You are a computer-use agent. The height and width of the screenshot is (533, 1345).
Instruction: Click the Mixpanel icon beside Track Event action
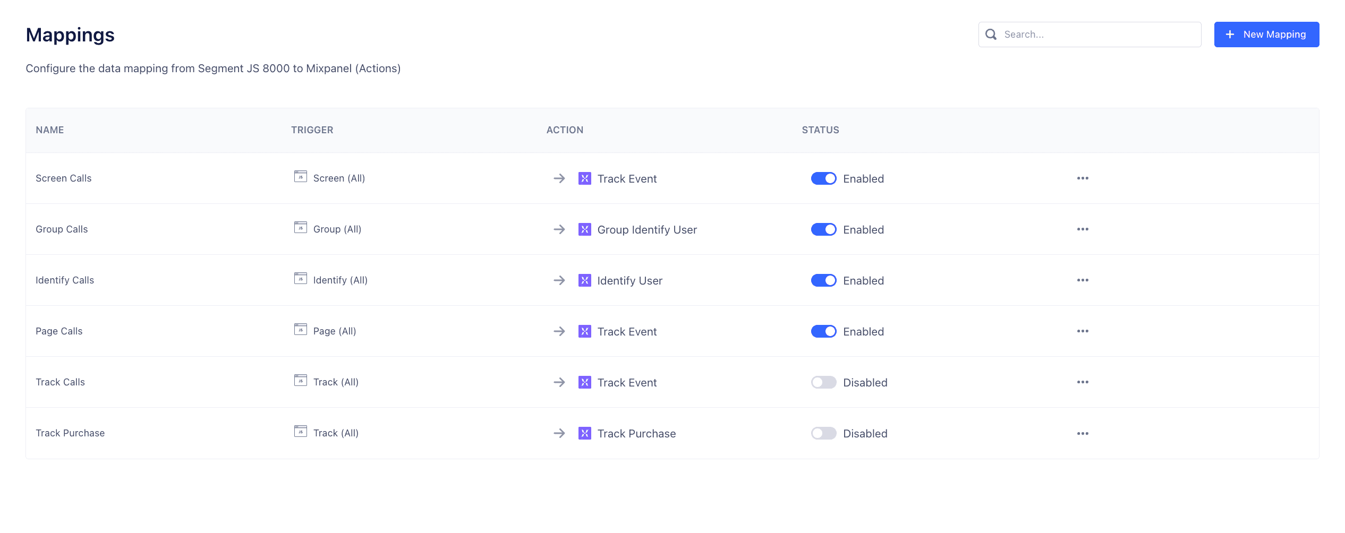585,178
